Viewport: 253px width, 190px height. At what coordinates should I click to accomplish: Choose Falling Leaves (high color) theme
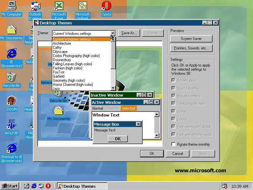click(x=82, y=64)
